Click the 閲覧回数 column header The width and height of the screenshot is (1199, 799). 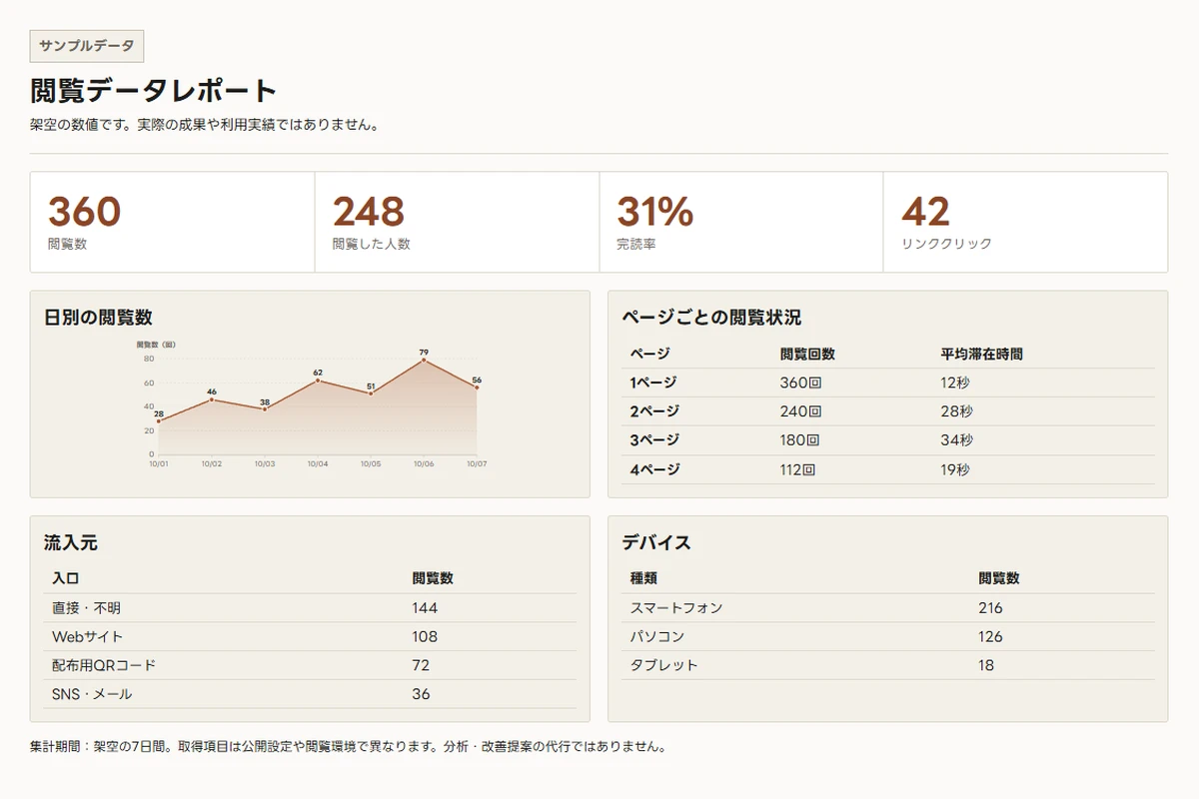(x=807, y=354)
